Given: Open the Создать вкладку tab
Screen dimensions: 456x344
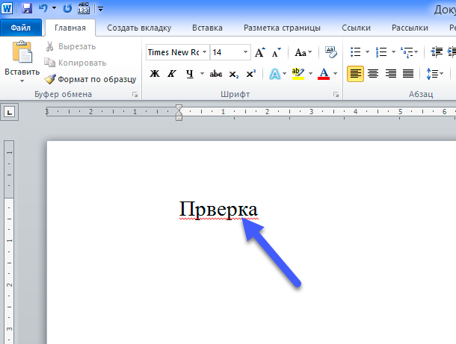Looking at the screenshot, I should pyautogui.click(x=139, y=28).
